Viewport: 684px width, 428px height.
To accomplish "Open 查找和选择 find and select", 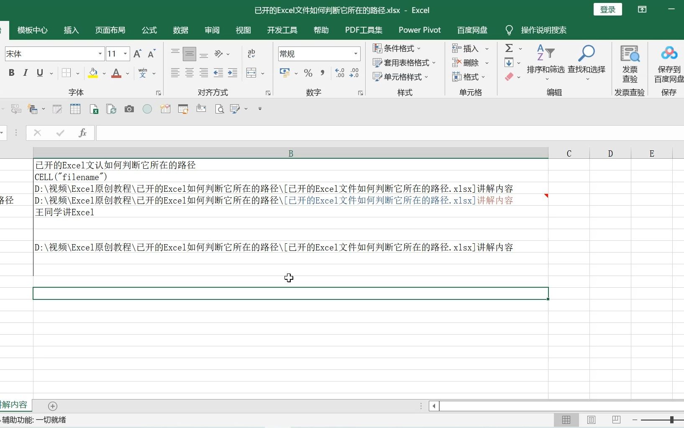I will (x=586, y=63).
